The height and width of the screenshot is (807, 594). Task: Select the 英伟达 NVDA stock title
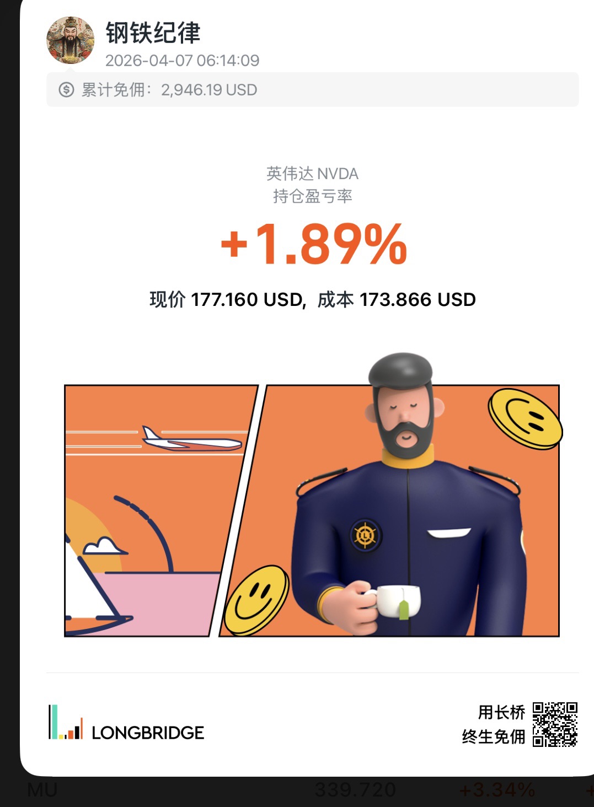click(312, 174)
